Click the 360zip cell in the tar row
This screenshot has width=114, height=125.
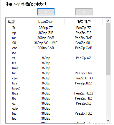[46, 73]
